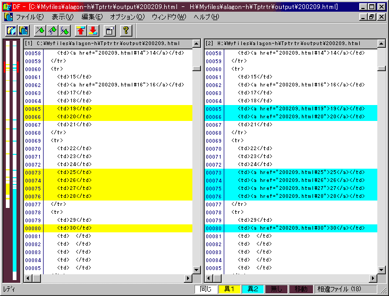This screenshot has height=296, width=389.
Task: Click left pane vertical scrollbar down arrow
Action: tap(197, 269)
